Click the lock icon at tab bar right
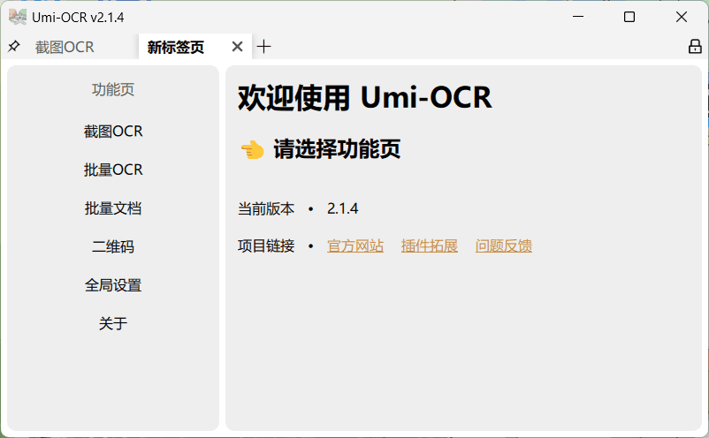The width and height of the screenshot is (709, 438). 695,47
